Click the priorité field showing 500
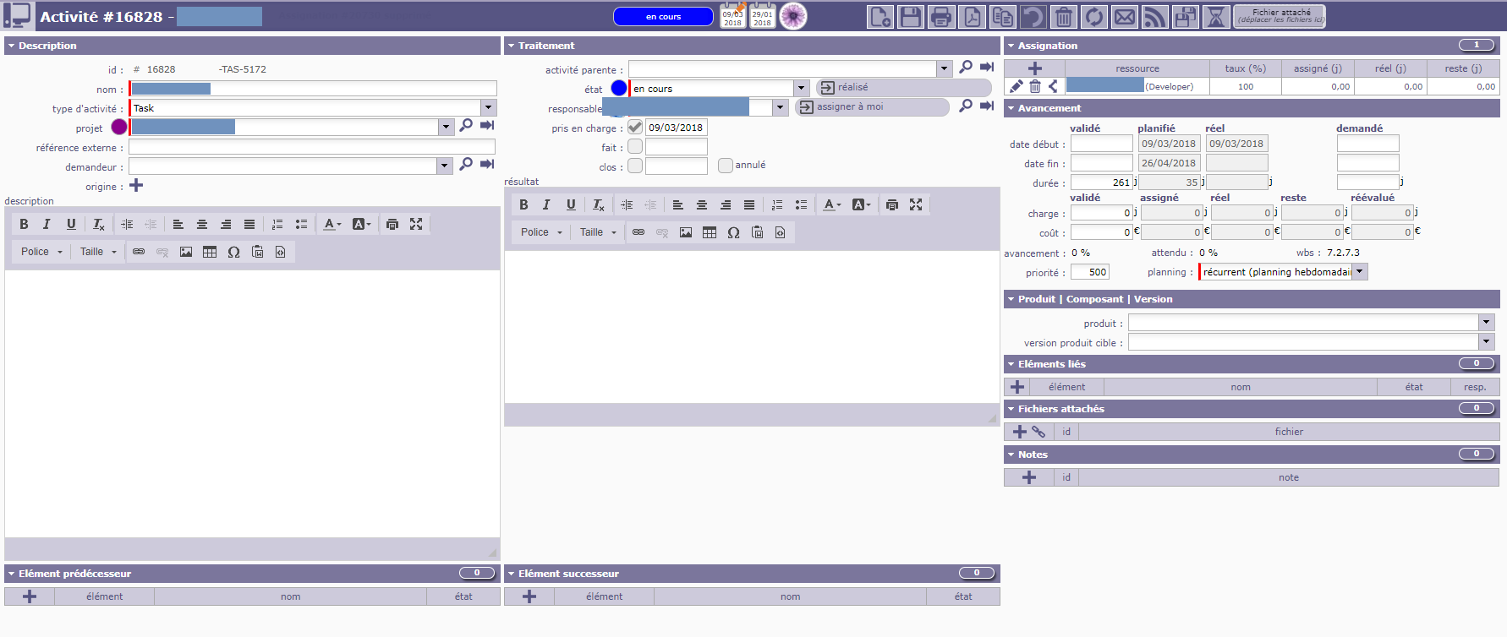The width and height of the screenshot is (1507, 637). click(x=1090, y=272)
